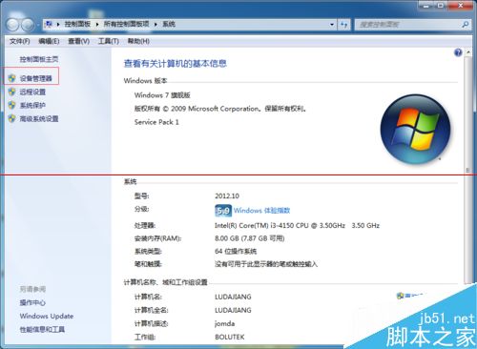
Task: Open the 查看(V) menu
Action: pyautogui.click(x=78, y=41)
